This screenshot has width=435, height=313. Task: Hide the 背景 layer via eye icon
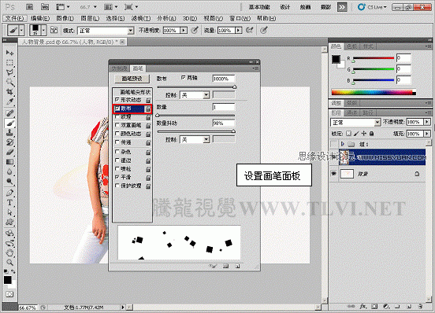click(x=333, y=174)
